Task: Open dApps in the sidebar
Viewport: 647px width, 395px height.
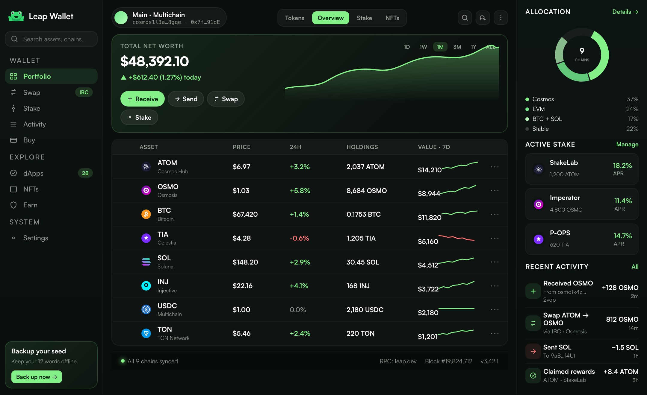Action: click(51, 173)
